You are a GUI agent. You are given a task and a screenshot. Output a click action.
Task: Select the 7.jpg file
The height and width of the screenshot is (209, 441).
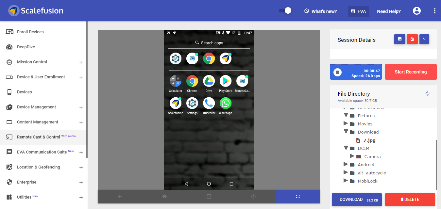click(369, 140)
